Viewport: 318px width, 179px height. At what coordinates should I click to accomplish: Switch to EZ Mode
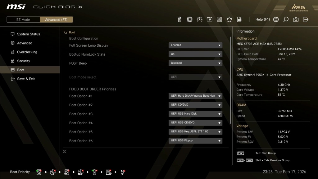point(23,20)
